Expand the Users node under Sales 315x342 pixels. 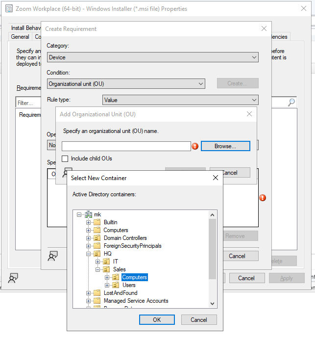pyautogui.click(x=107, y=285)
